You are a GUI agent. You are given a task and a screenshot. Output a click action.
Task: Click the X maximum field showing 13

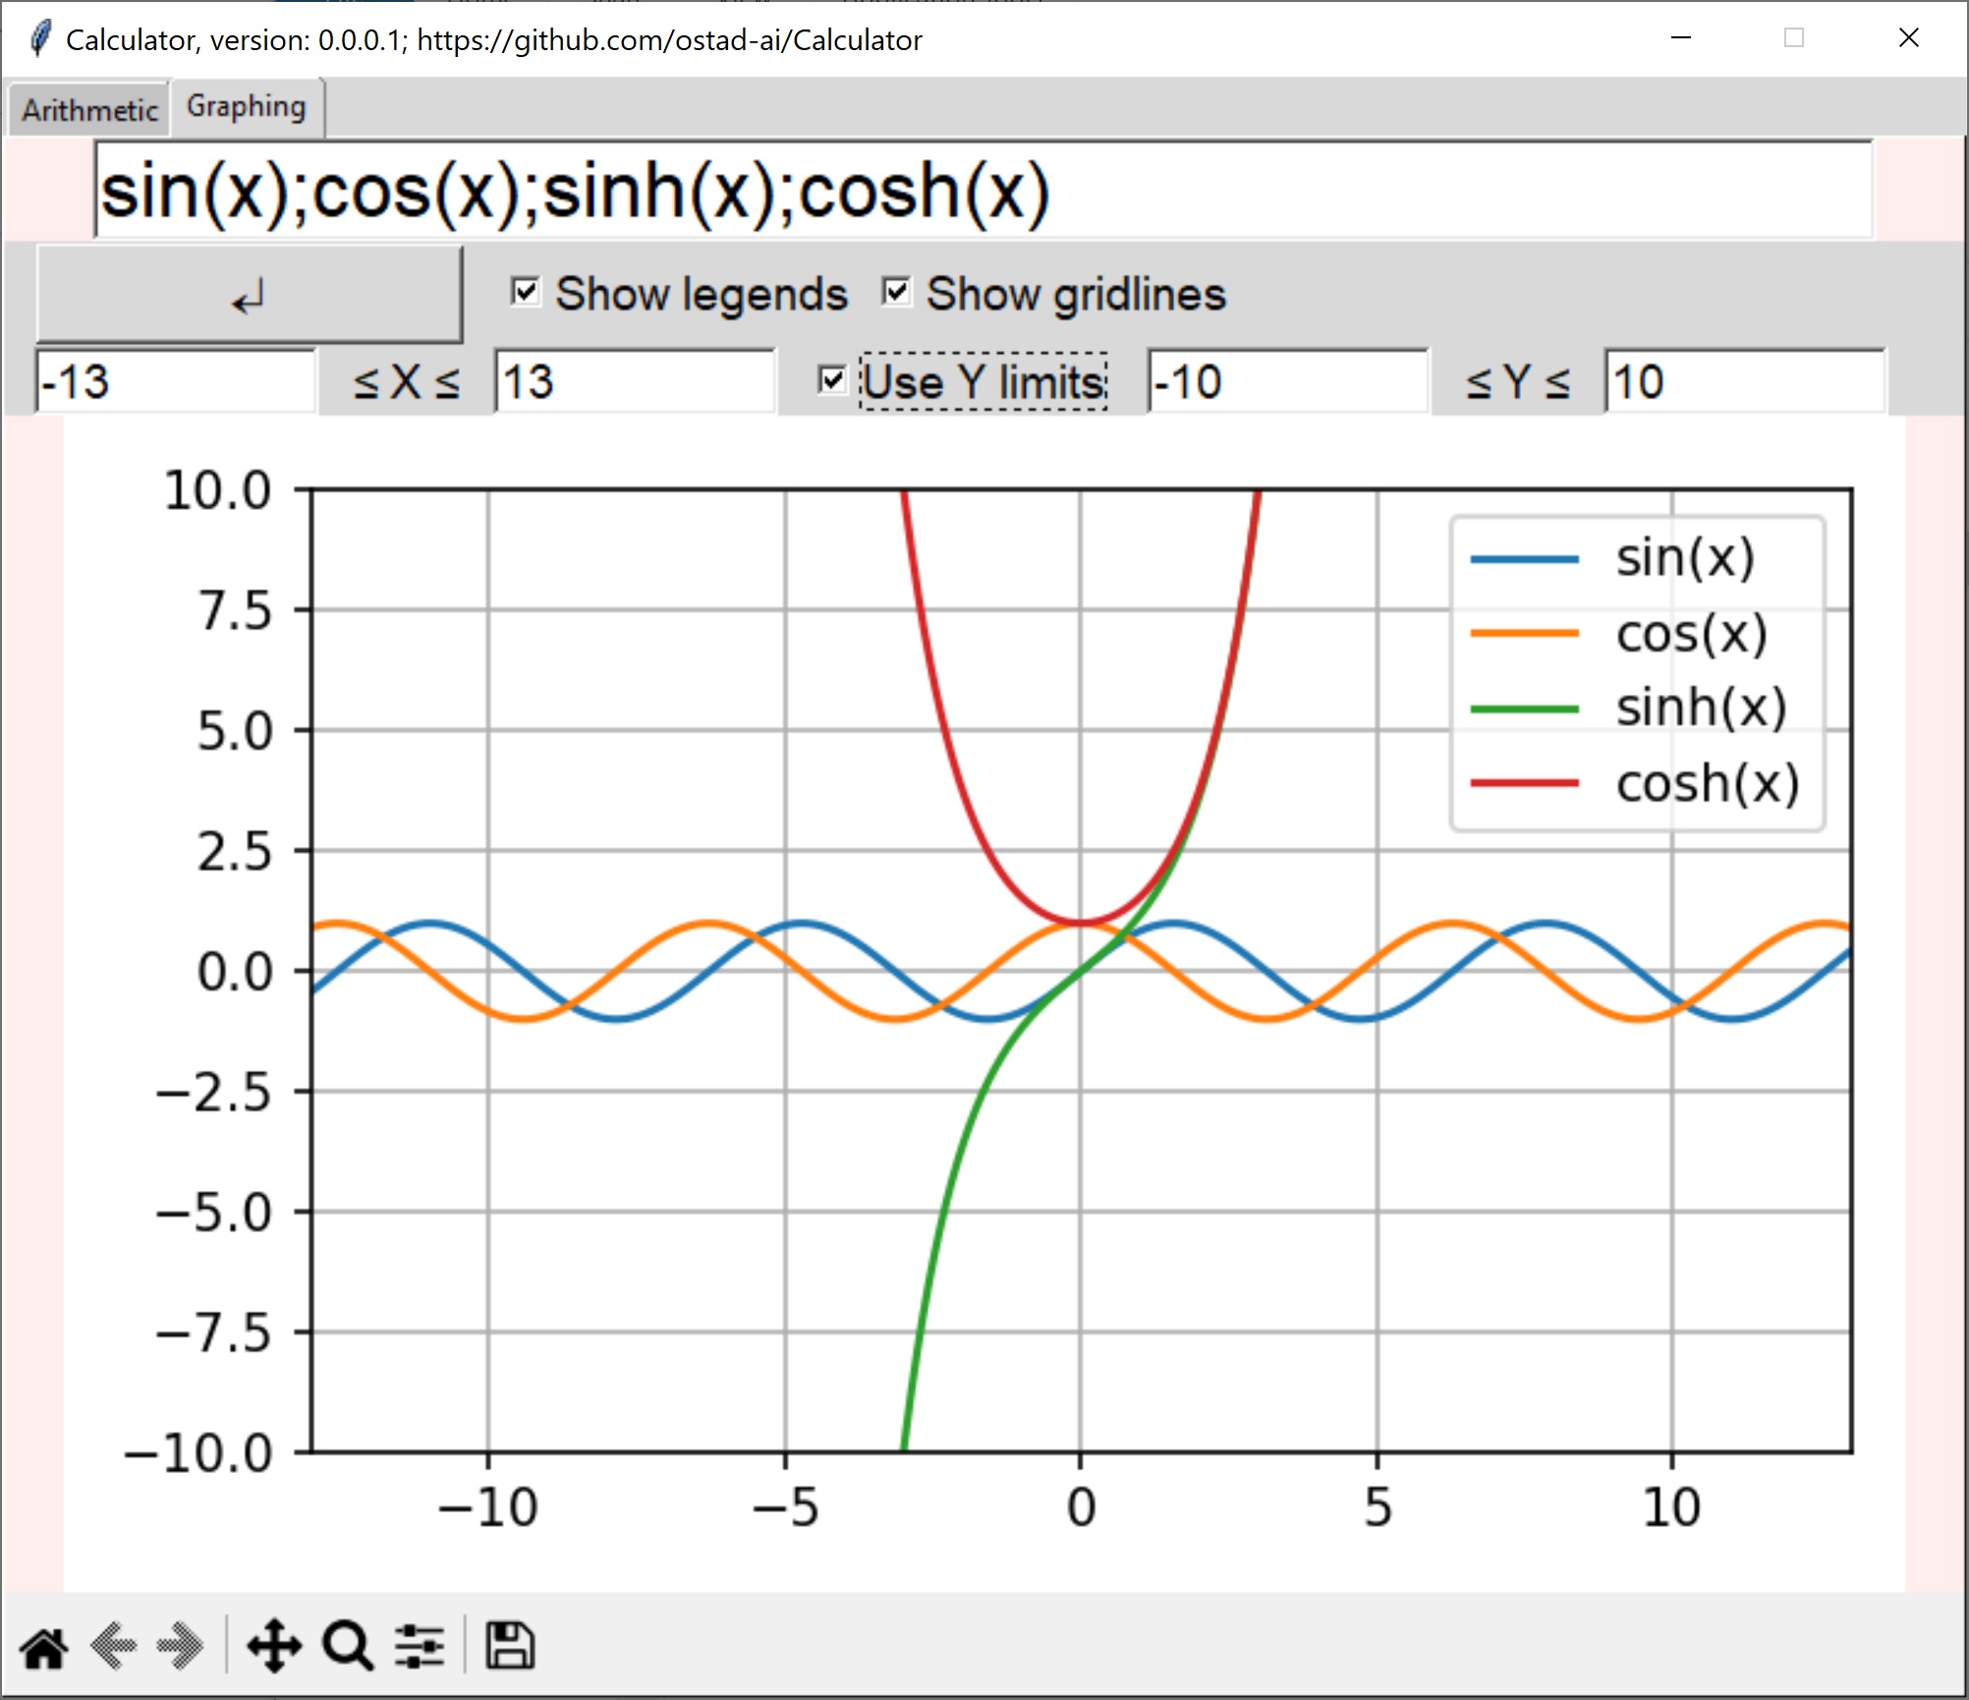point(634,381)
